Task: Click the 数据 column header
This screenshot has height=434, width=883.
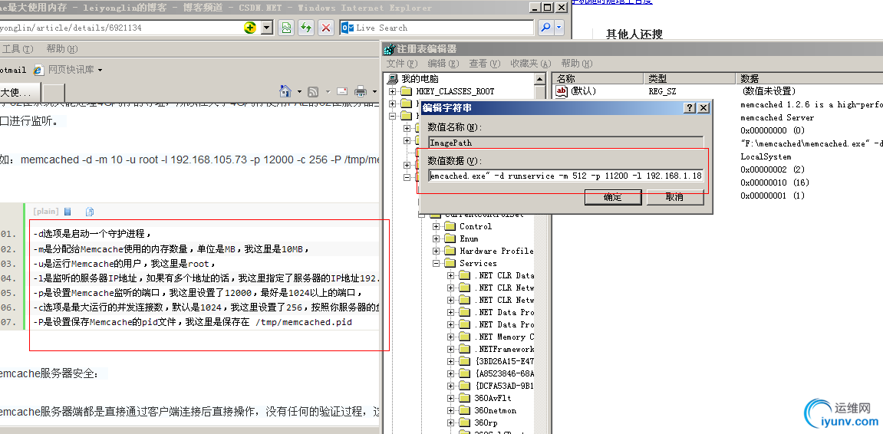Action: click(x=809, y=79)
